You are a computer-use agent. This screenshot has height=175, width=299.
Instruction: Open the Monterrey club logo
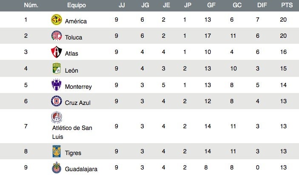point(57,85)
